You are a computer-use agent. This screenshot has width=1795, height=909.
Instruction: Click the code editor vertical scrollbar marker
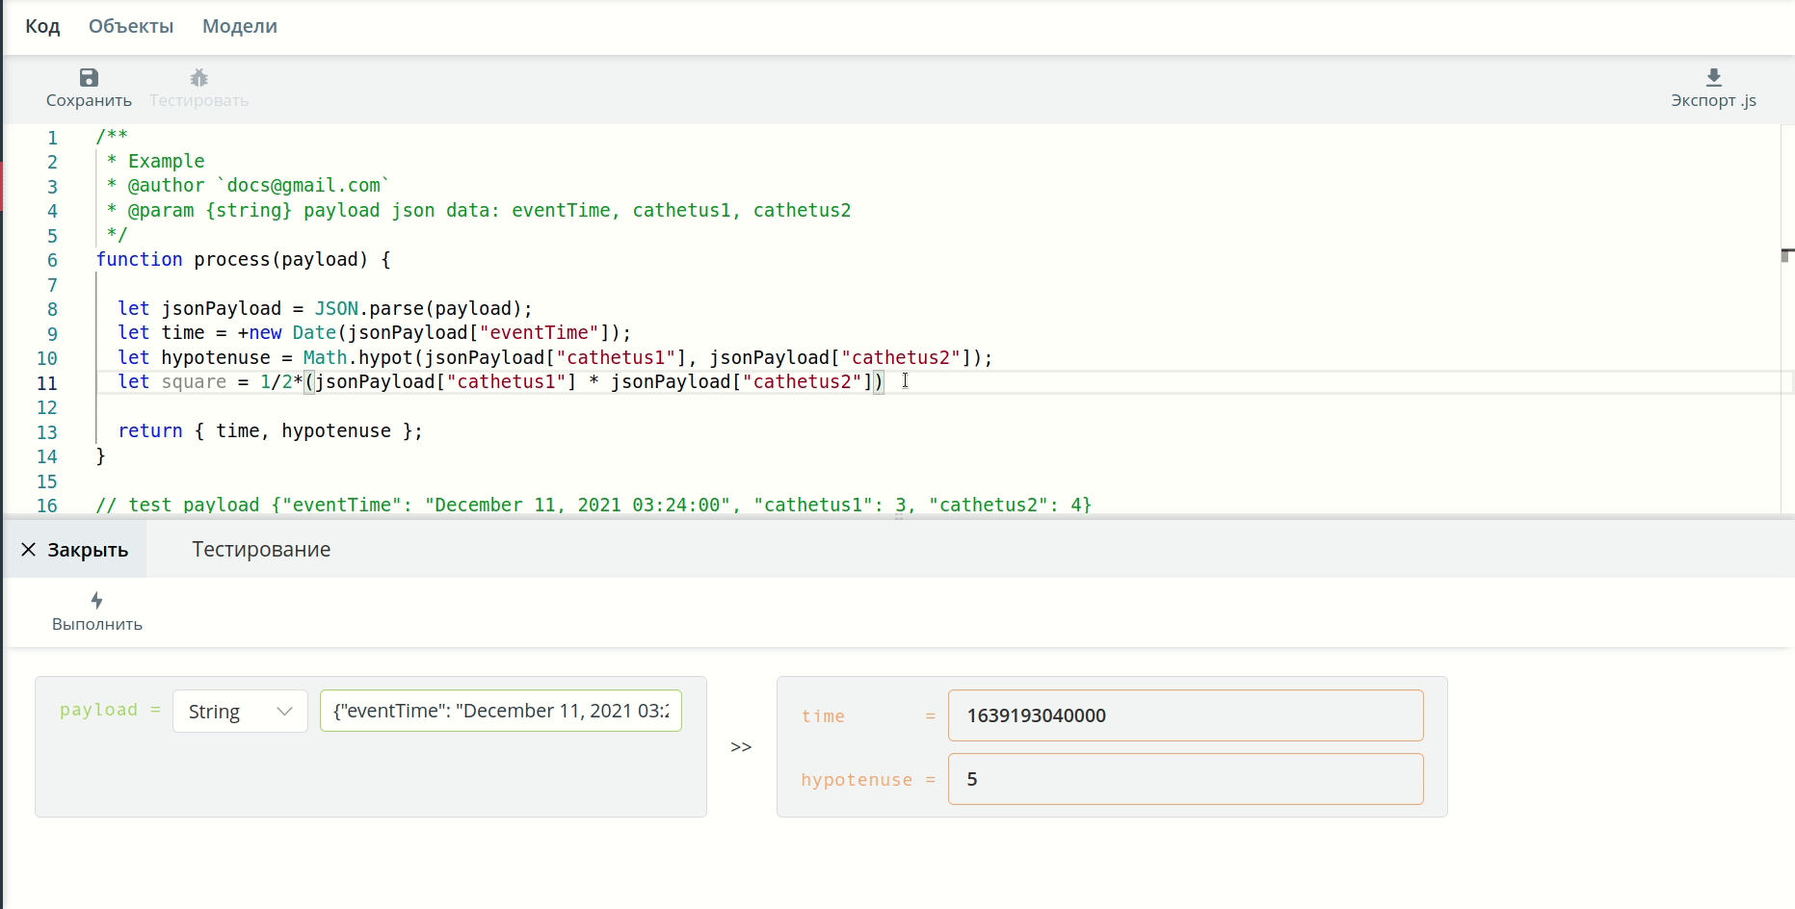click(x=1787, y=255)
